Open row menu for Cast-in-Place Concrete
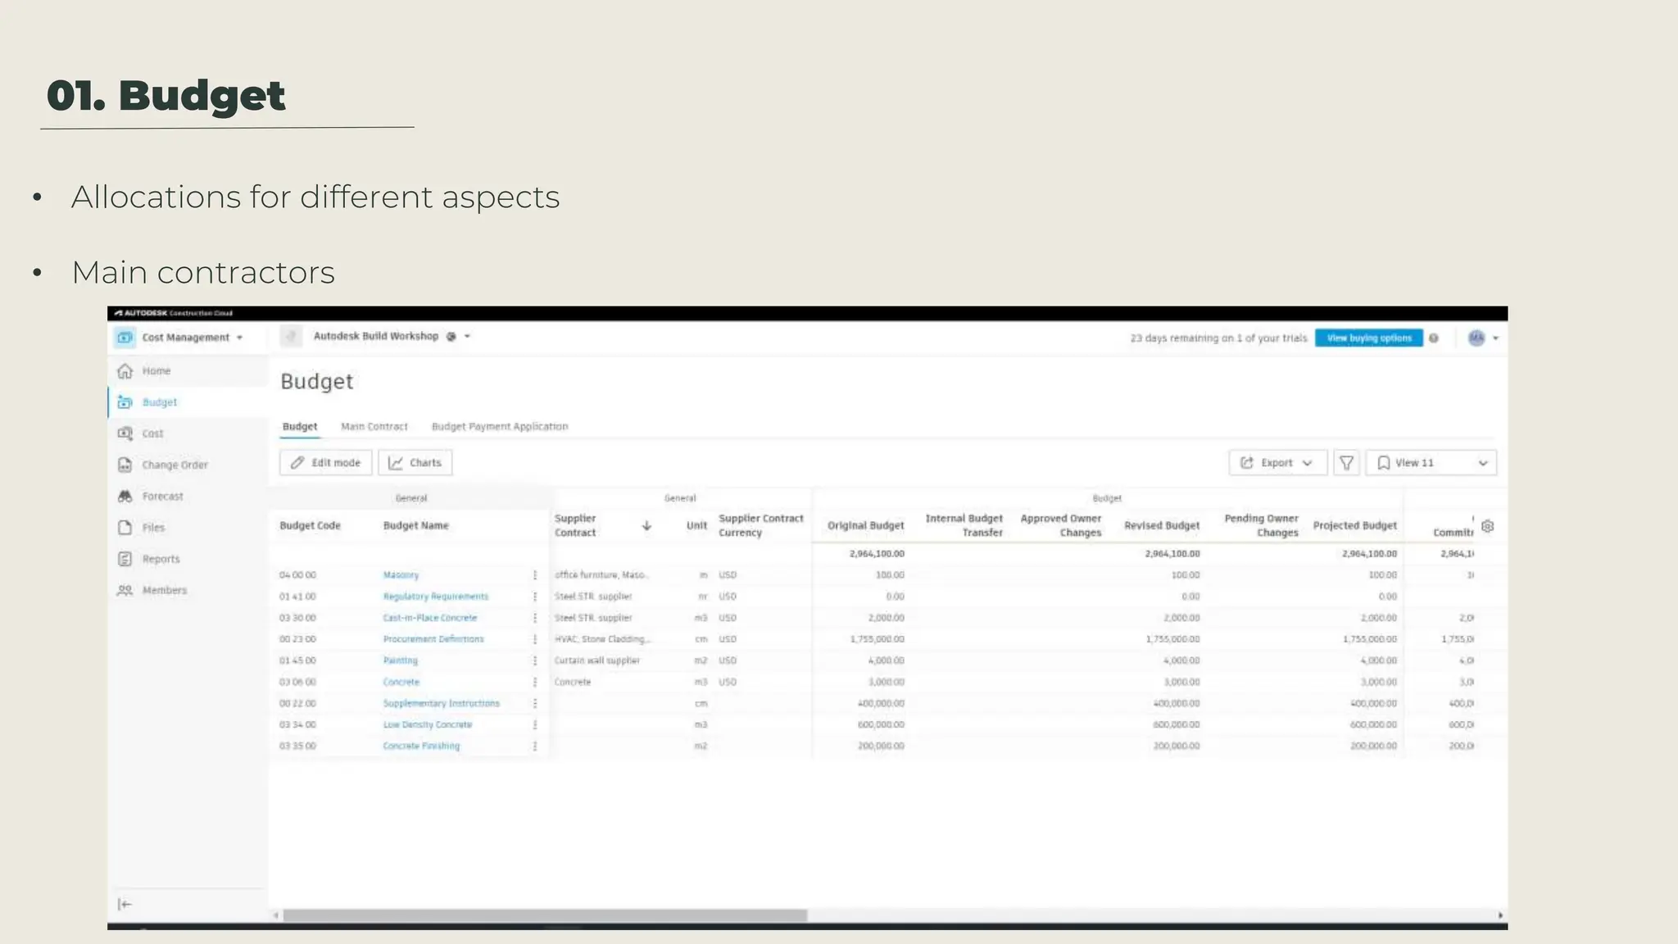Image resolution: width=1678 pixels, height=944 pixels. pyautogui.click(x=535, y=618)
